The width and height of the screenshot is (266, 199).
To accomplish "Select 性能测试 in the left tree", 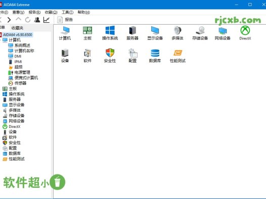I will [14, 159].
